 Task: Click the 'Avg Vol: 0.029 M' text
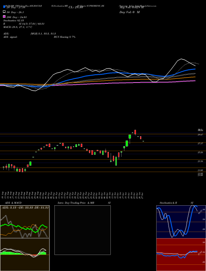click(131, 7)
